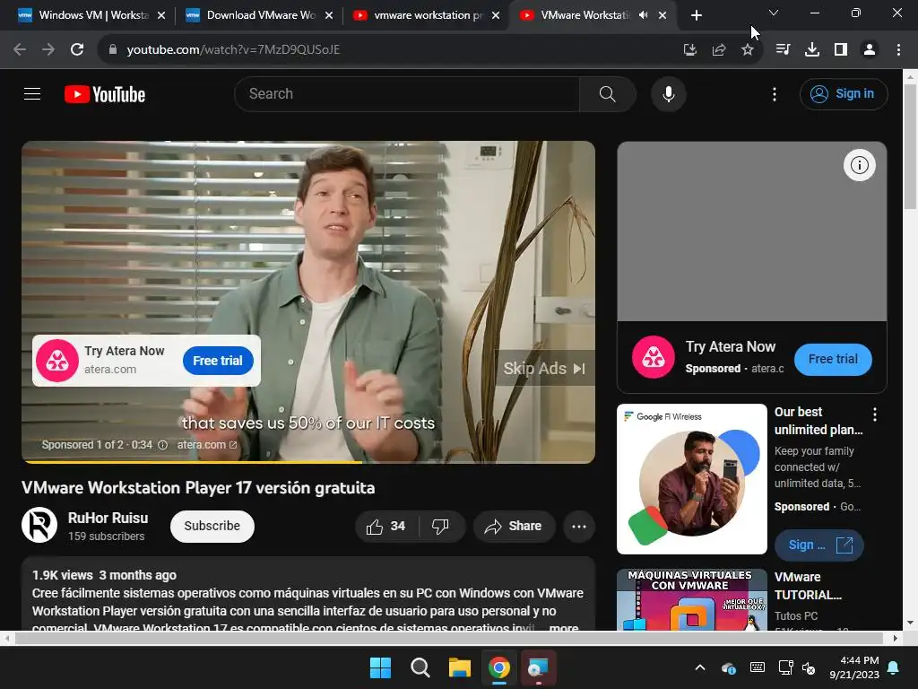
Task: Open VMware TUTORIAL video title
Action: tap(808, 586)
